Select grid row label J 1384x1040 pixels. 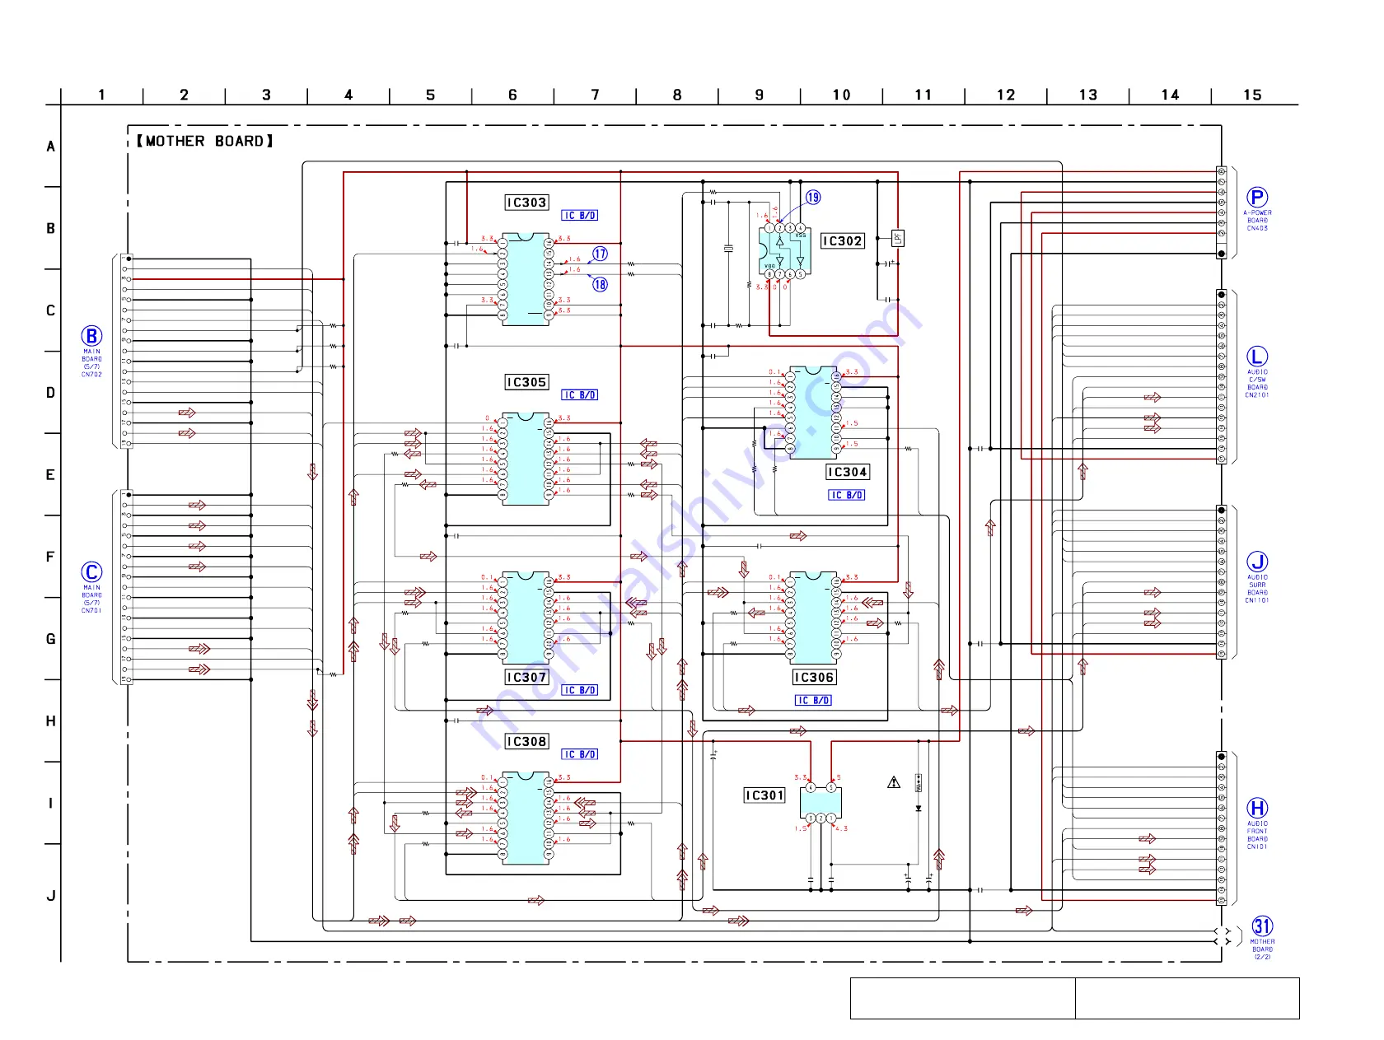50,896
